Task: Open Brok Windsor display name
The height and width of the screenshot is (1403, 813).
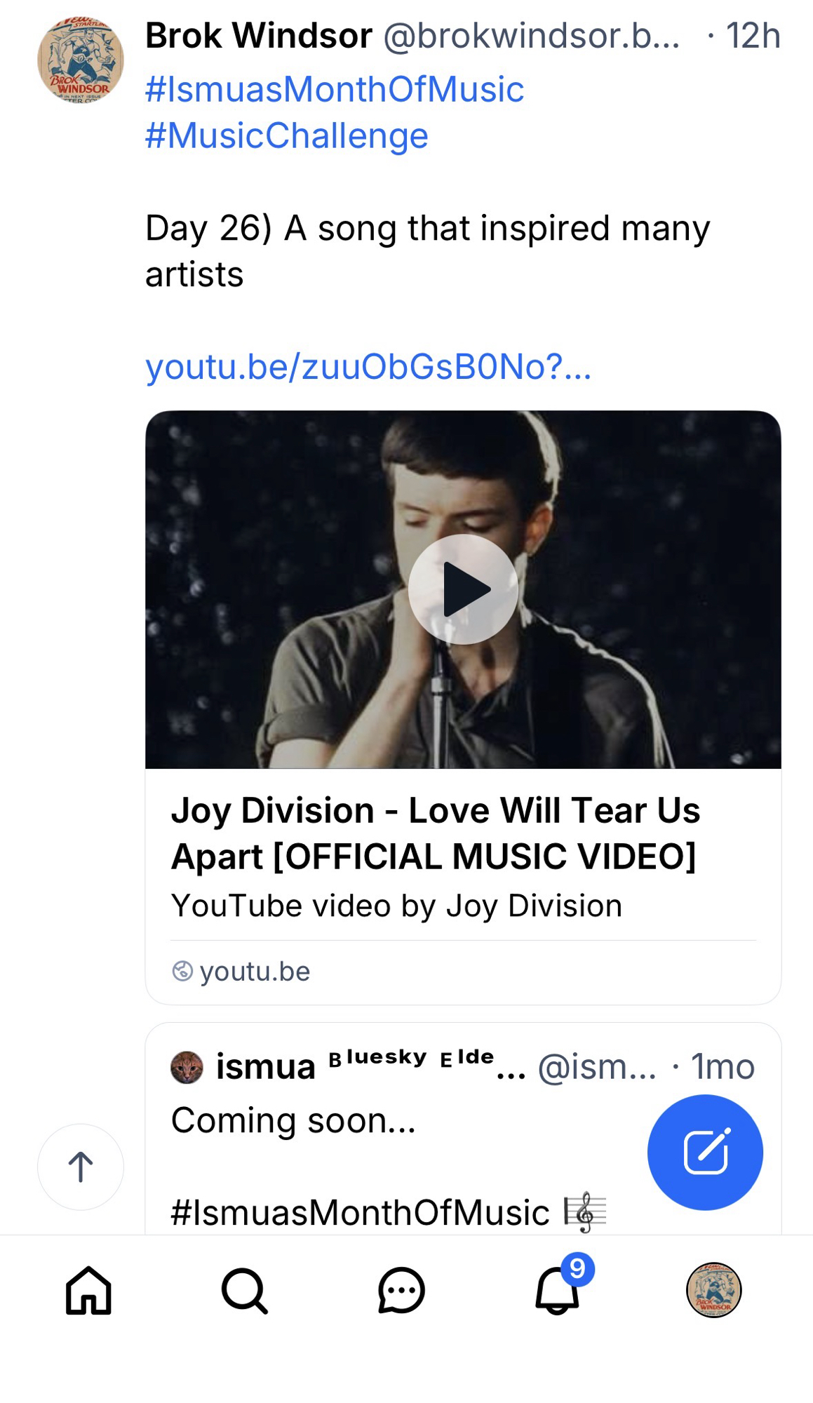Action: (259, 36)
